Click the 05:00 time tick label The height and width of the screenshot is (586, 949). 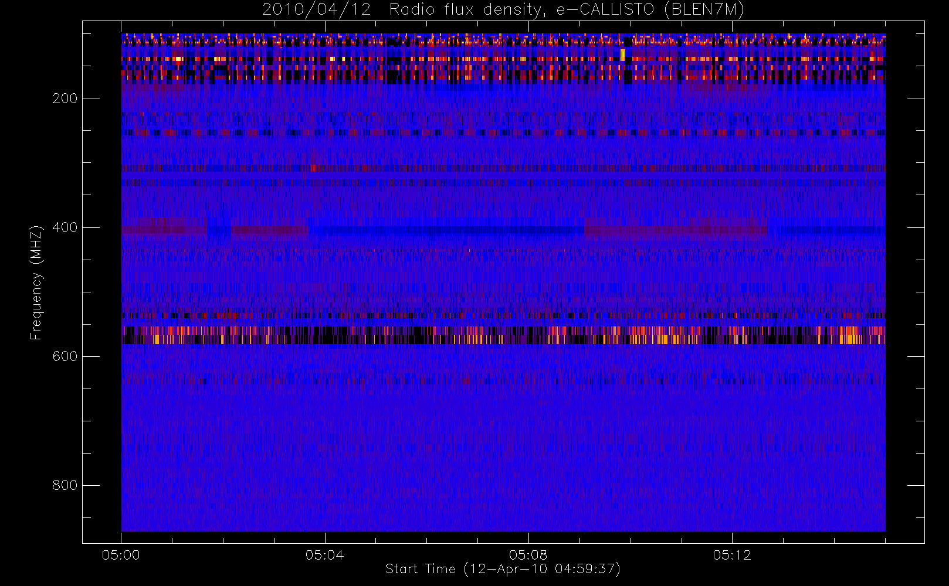[x=121, y=555]
